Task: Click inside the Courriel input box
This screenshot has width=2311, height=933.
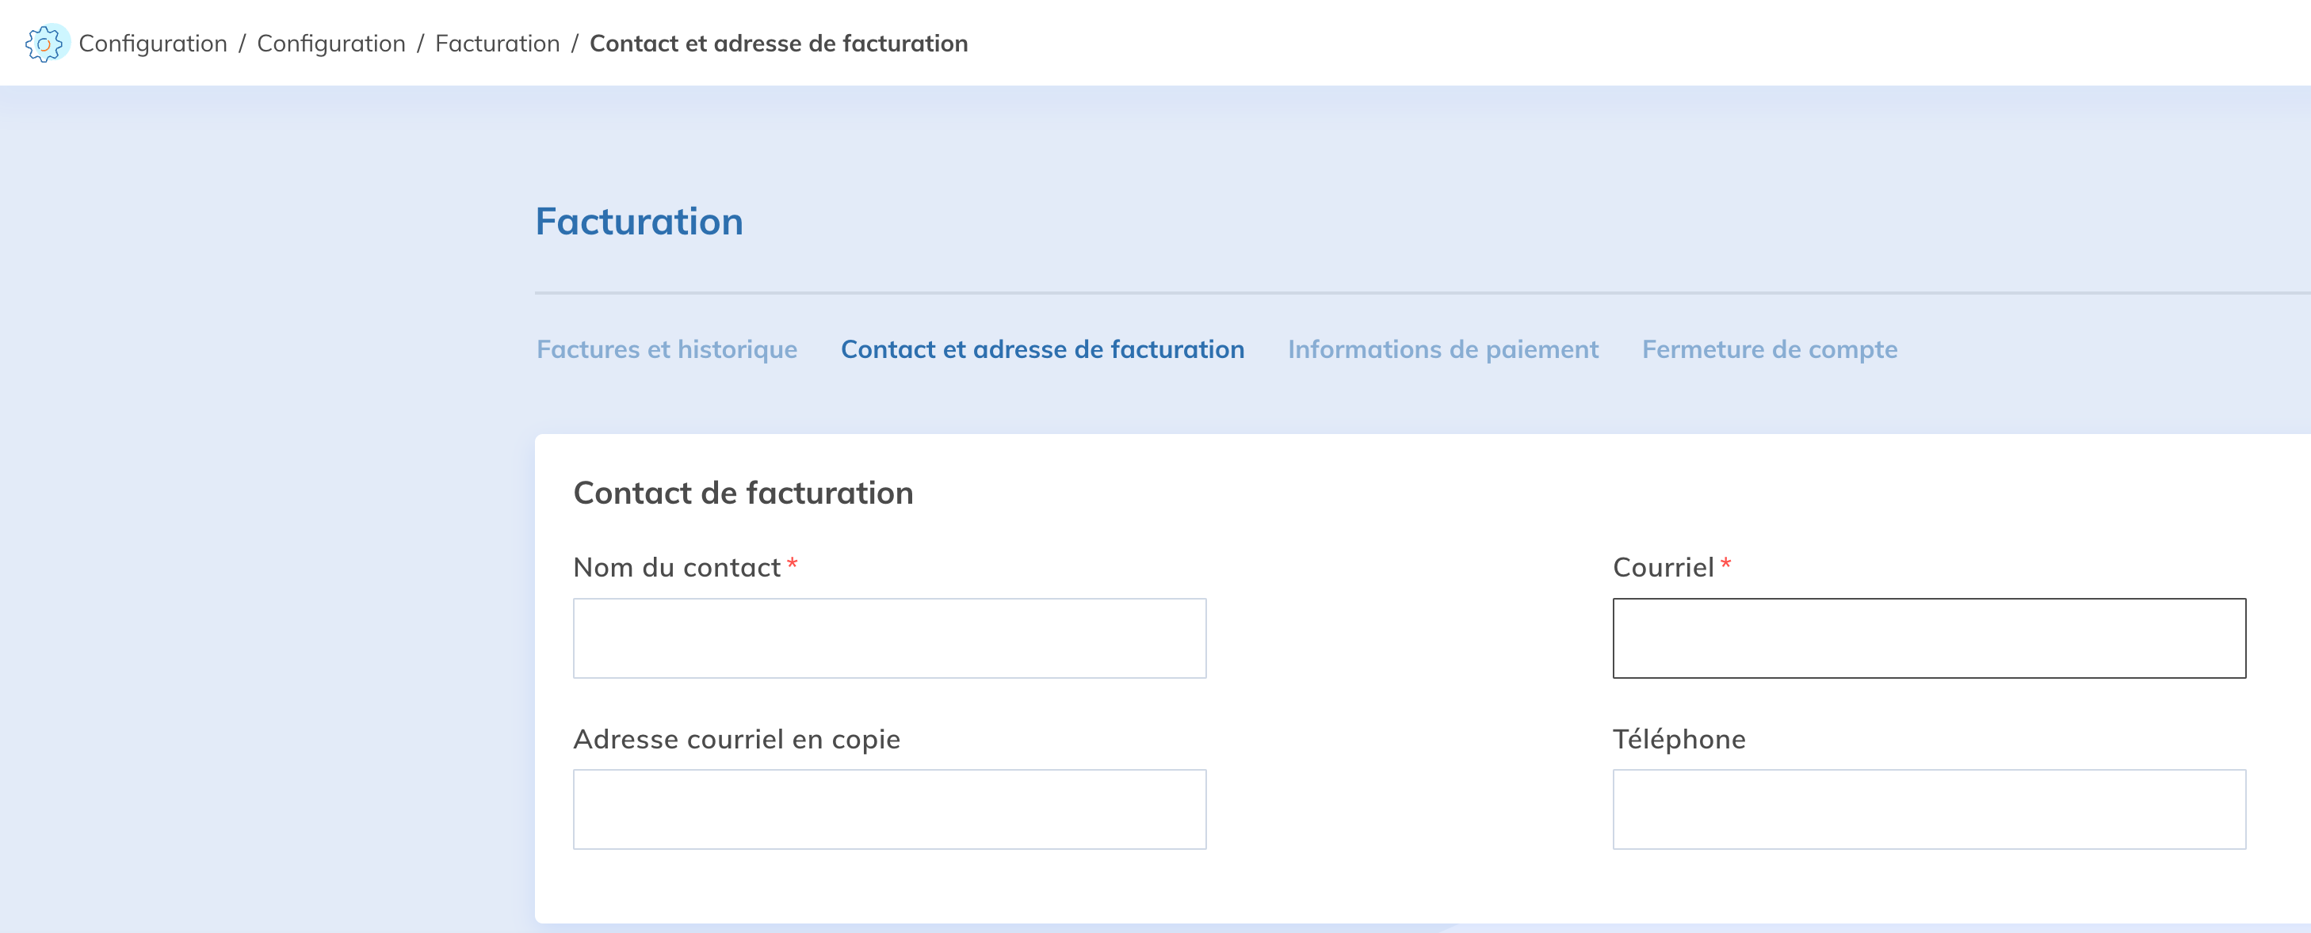Action: coord(1929,638)
